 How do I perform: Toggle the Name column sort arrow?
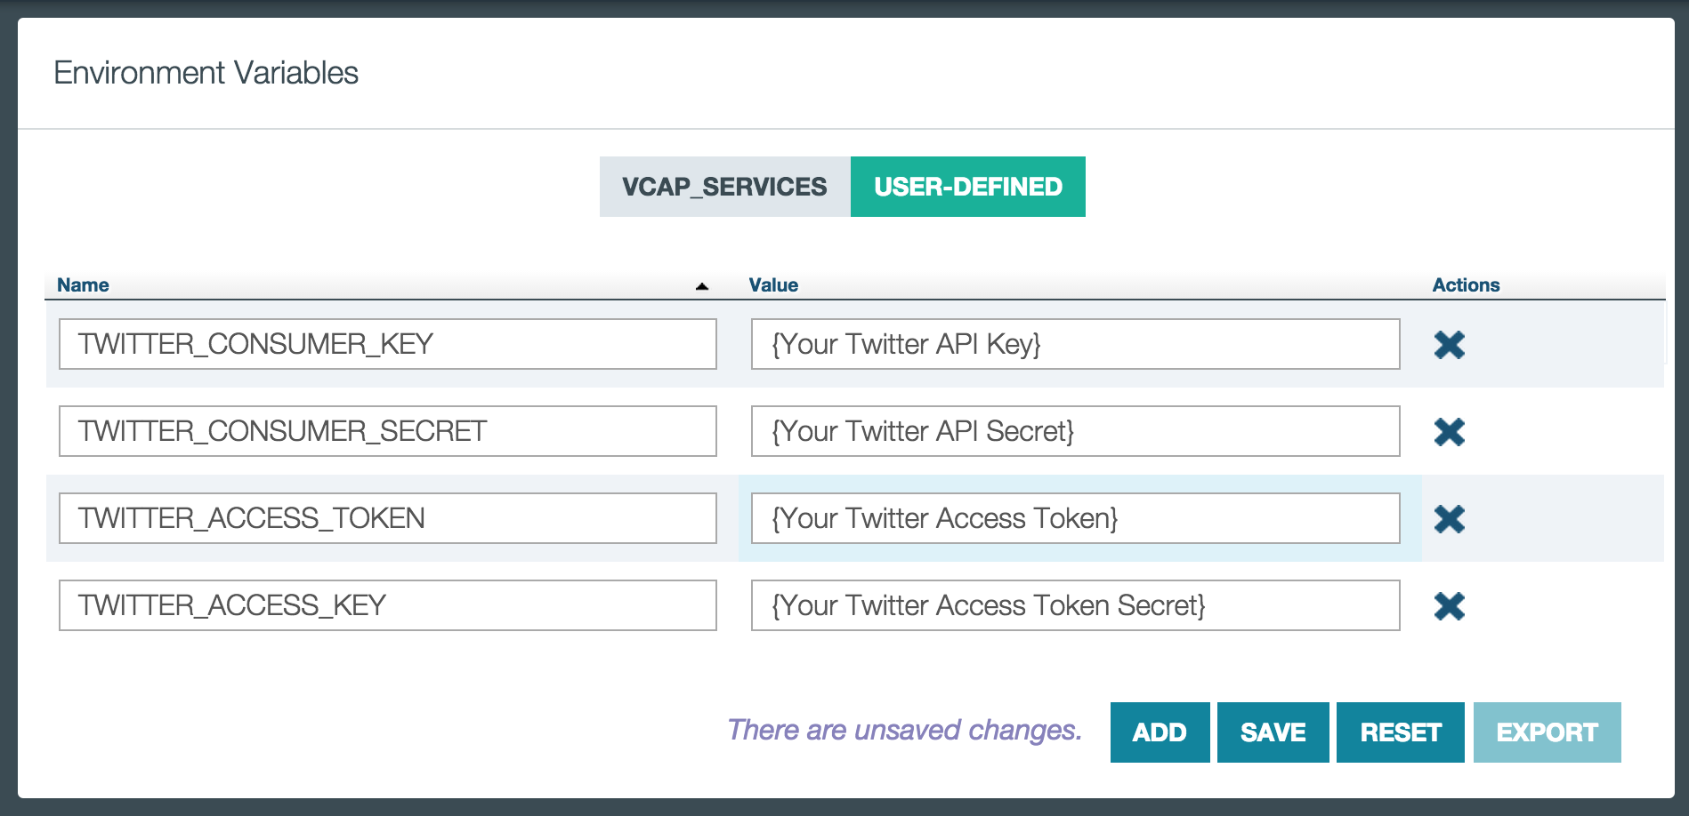point(702,286)
